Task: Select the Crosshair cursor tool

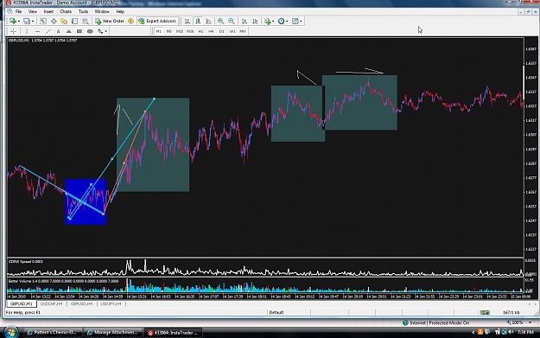Action: (x=13, y=31)
